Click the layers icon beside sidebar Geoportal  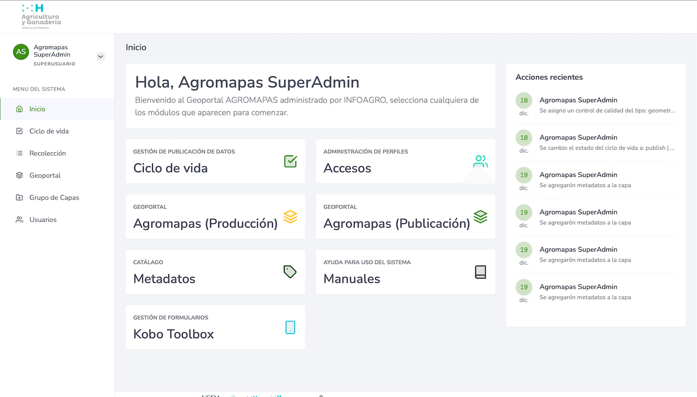point(19,175)
